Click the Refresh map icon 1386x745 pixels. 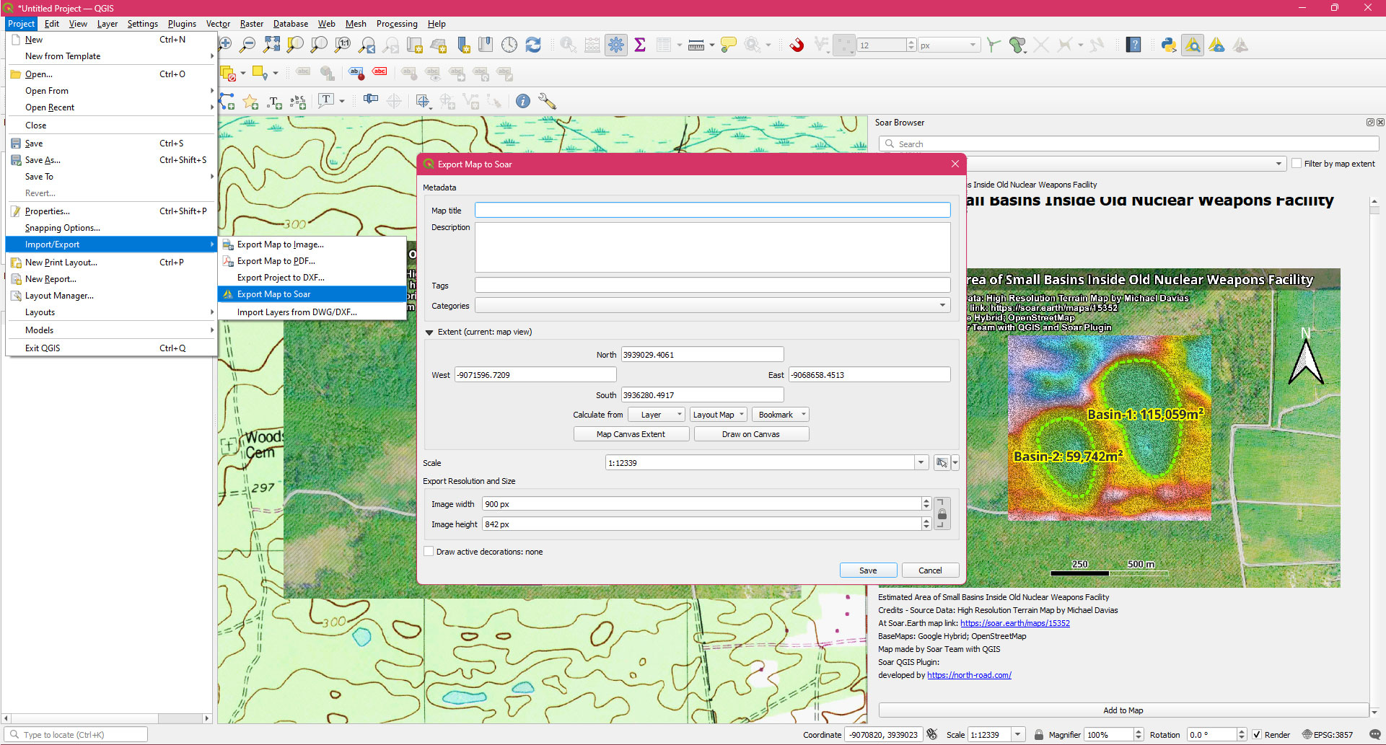(x=533, y=45)
